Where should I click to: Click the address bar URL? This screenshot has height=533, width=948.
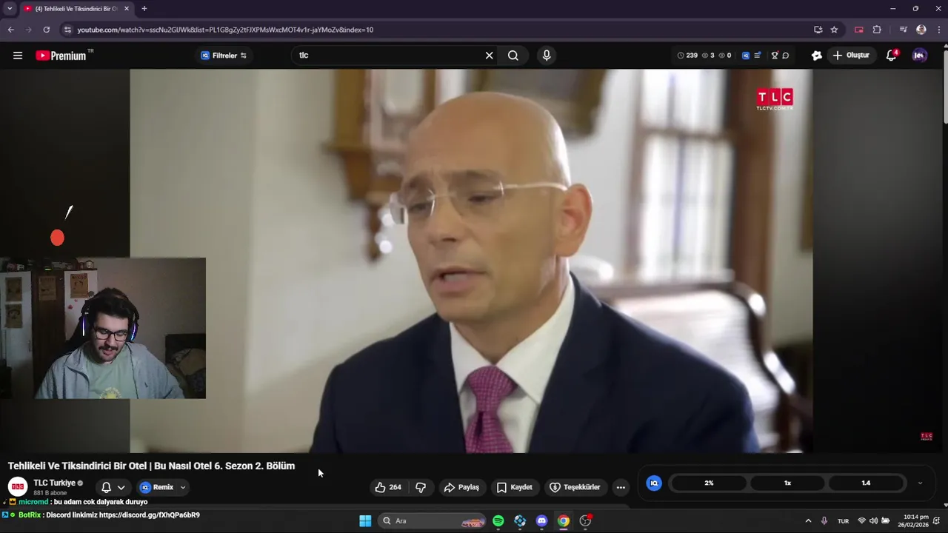point(225,30)
